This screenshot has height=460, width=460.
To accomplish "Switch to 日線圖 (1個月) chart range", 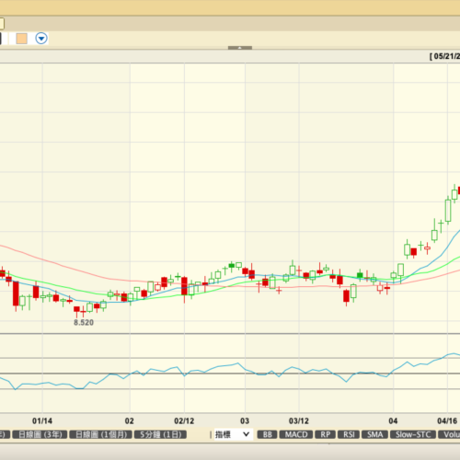I will [100, 434].
